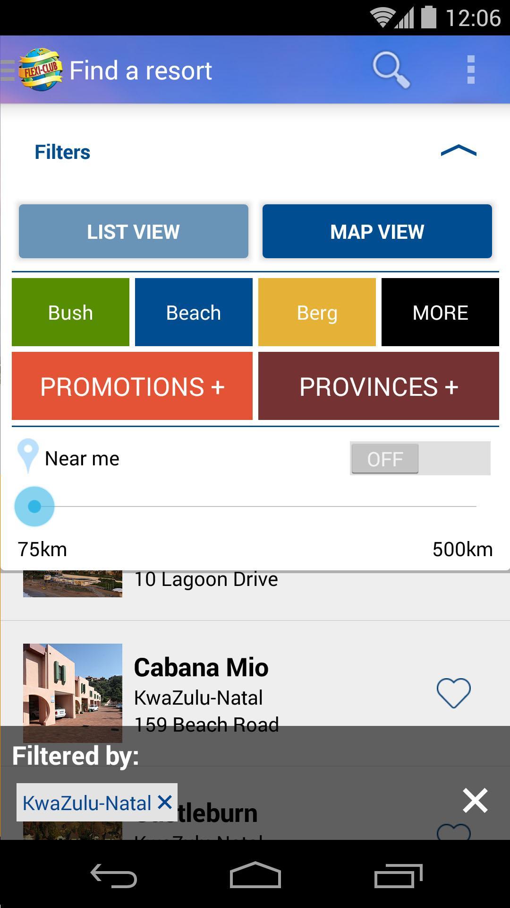The height and width of the screenshot is (908, 510).
Task: Dismiss the Filtered by bar
Action: pos(475,801)
